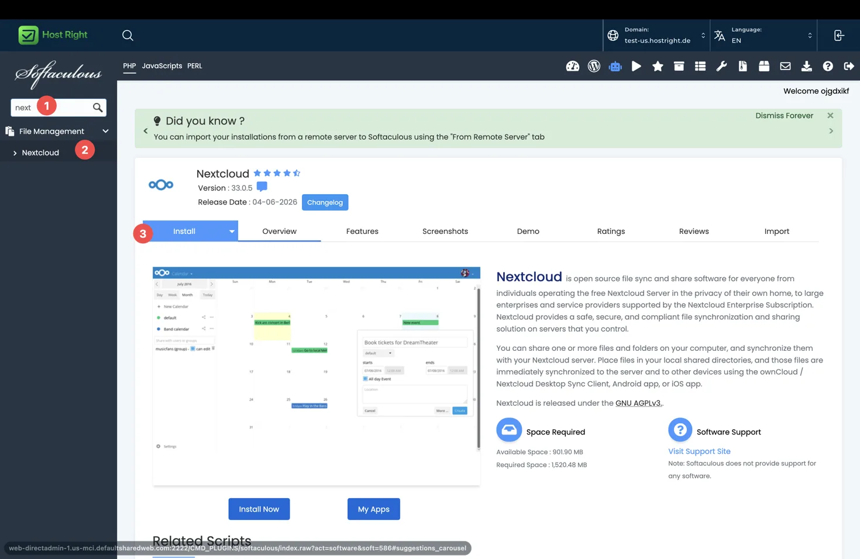
Task: Select the Overview tab
Action: tap(279, 232)
